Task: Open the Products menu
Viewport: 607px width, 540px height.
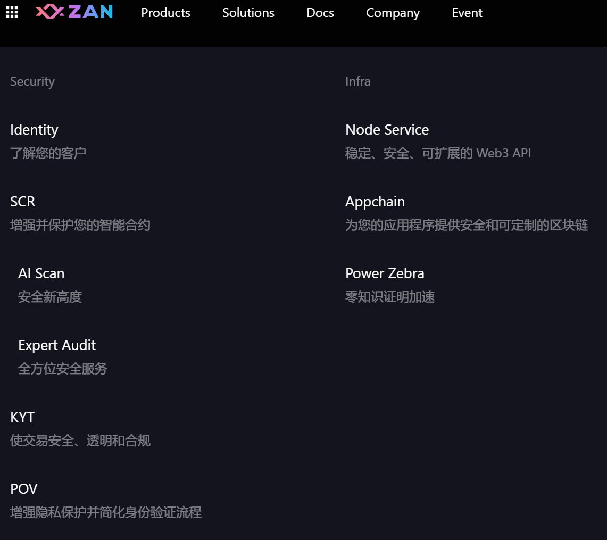Action: click(165, 13)
